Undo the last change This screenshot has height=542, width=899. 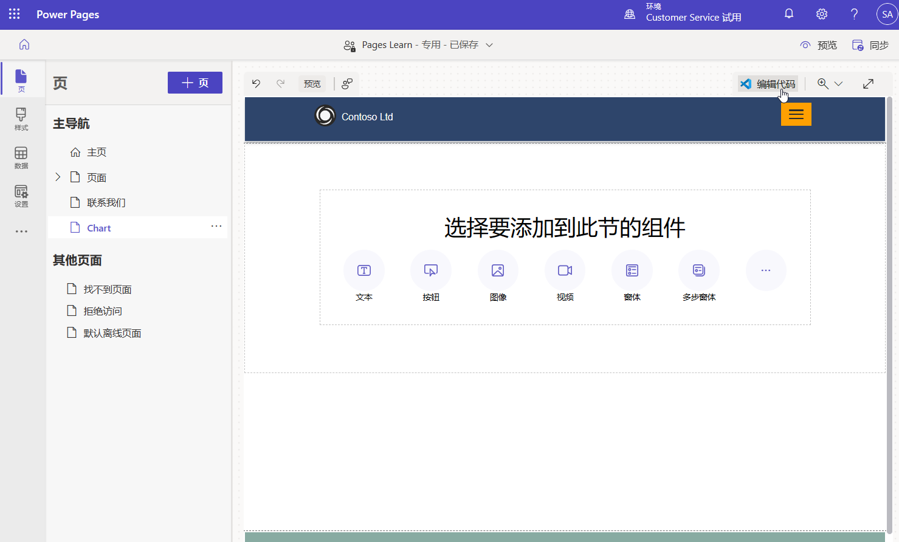(x=257, y=84)
